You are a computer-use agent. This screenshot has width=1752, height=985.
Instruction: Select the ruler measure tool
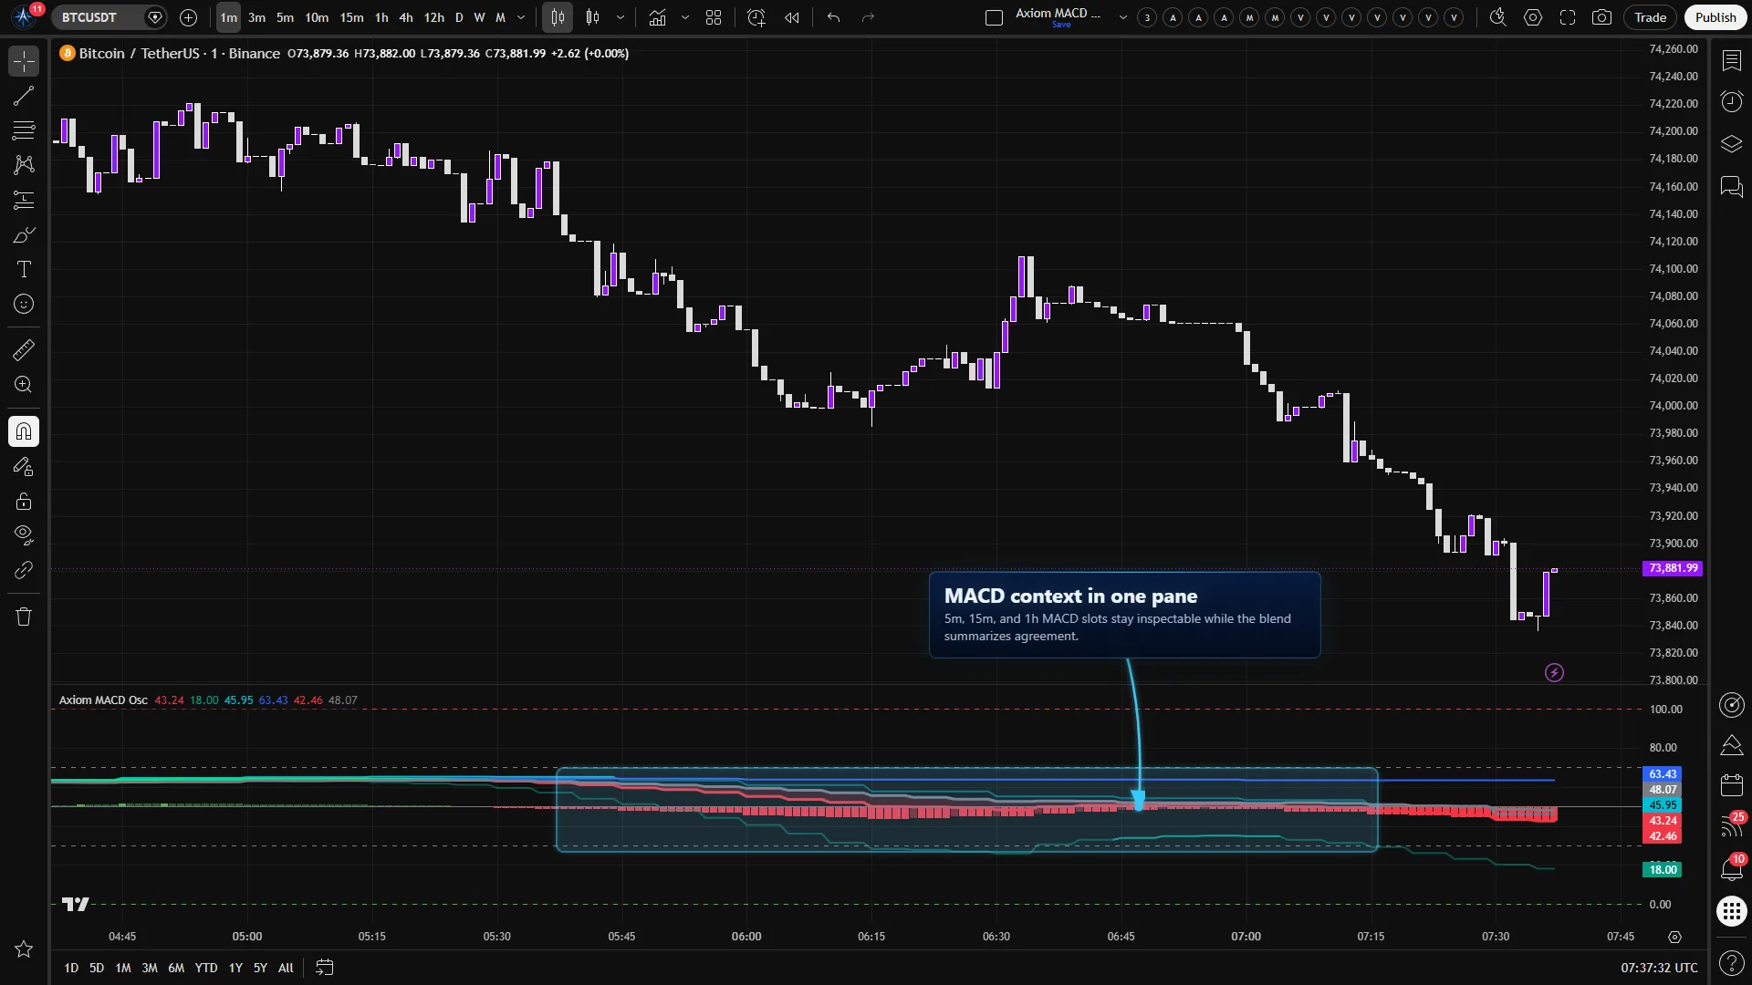pyautogui.click(x=24, y=349)
